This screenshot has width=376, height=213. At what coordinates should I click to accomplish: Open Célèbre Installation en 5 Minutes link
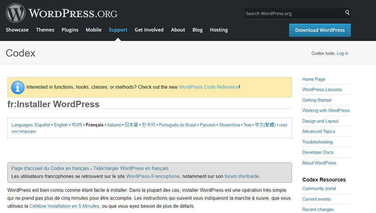point(64,206)
